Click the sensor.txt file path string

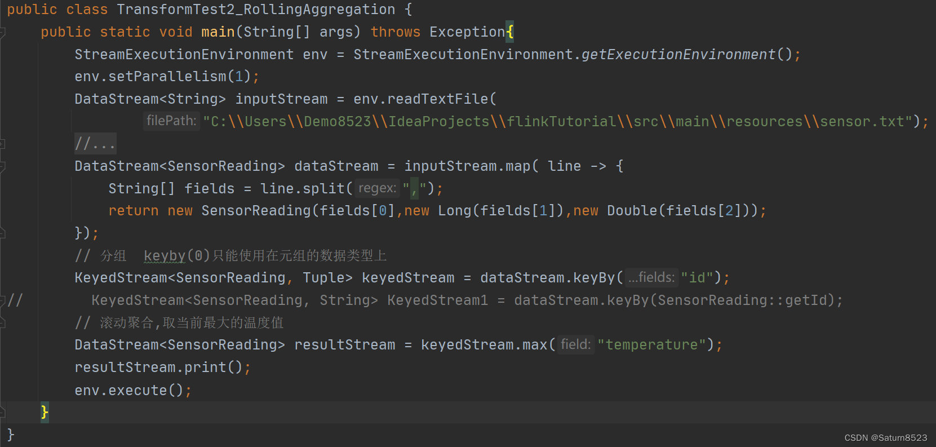(557, 122)
